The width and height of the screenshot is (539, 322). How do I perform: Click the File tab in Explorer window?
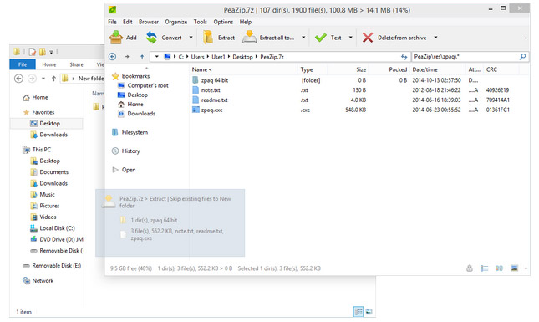23,64
